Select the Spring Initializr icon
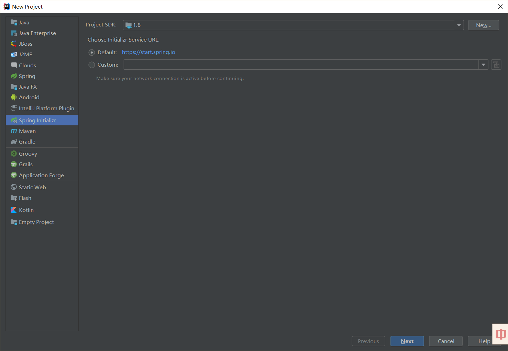This screenshot has height=351, width=508. click(x=14, y=120)
